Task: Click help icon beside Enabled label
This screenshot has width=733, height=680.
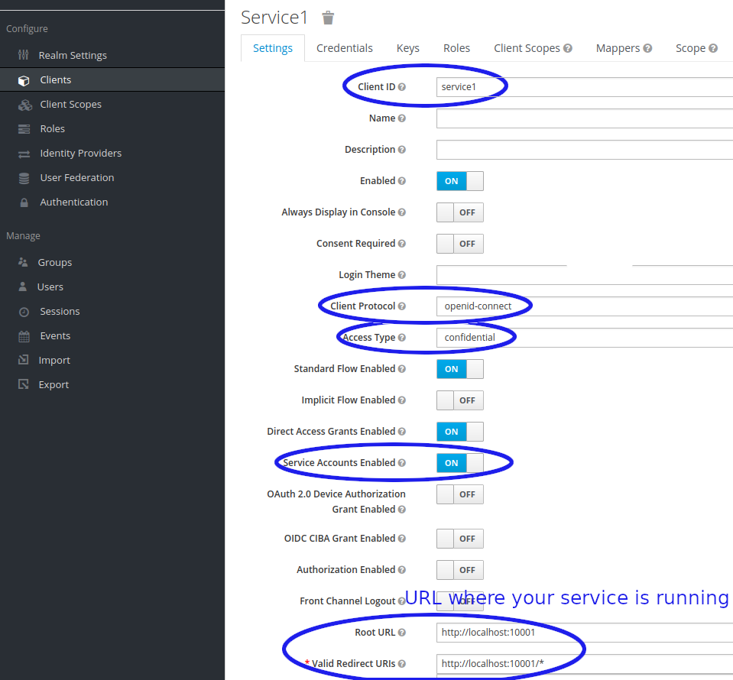Action: click(401, 181)
